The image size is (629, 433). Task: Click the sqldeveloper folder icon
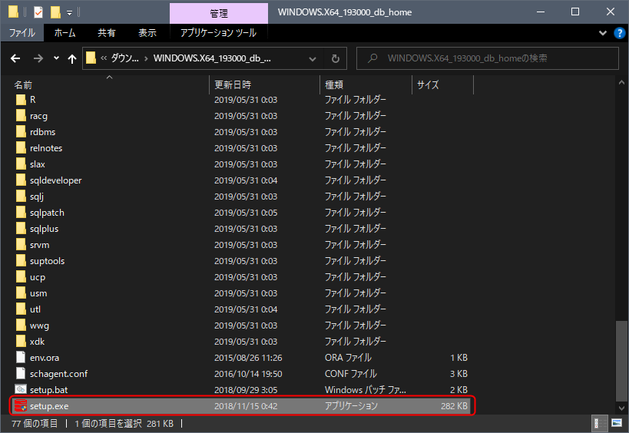pos(21,180)
